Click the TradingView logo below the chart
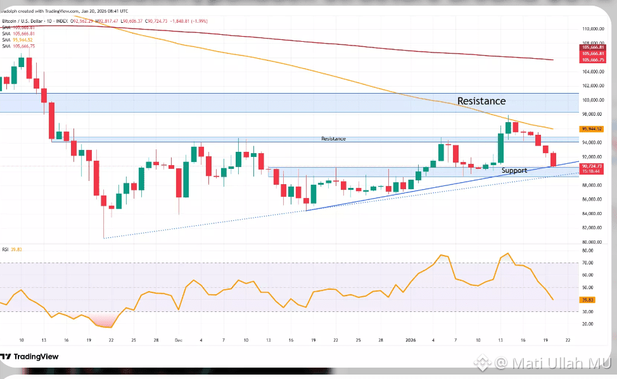The width and height of the screenshot is (617, 379). (29, 357)
